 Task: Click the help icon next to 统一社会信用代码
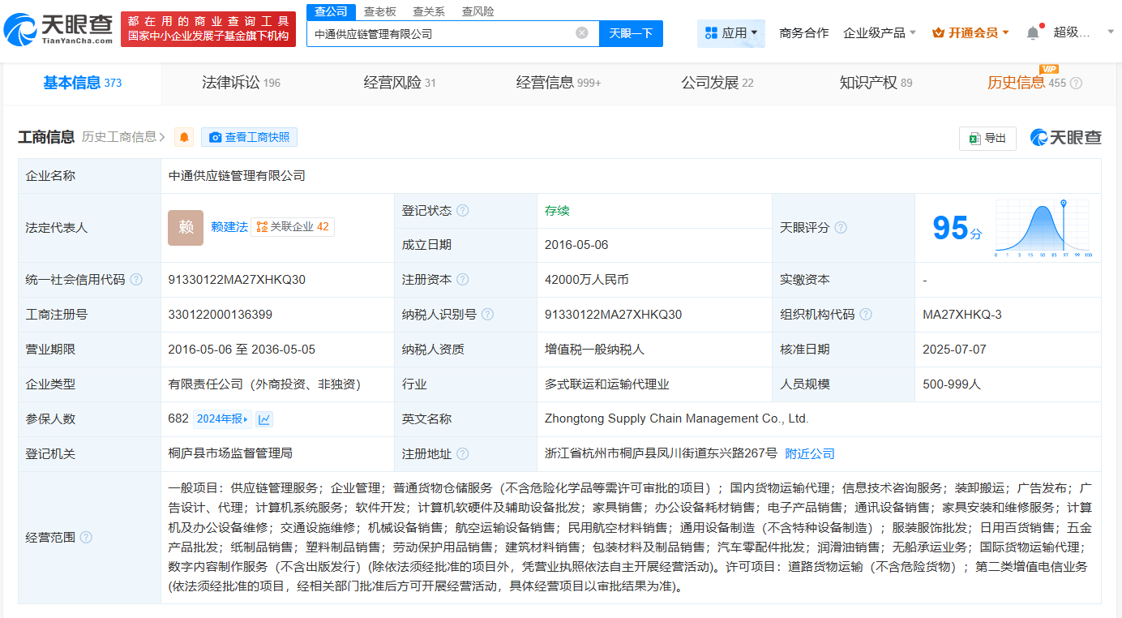pyautogui.click(x=136, y=280)
